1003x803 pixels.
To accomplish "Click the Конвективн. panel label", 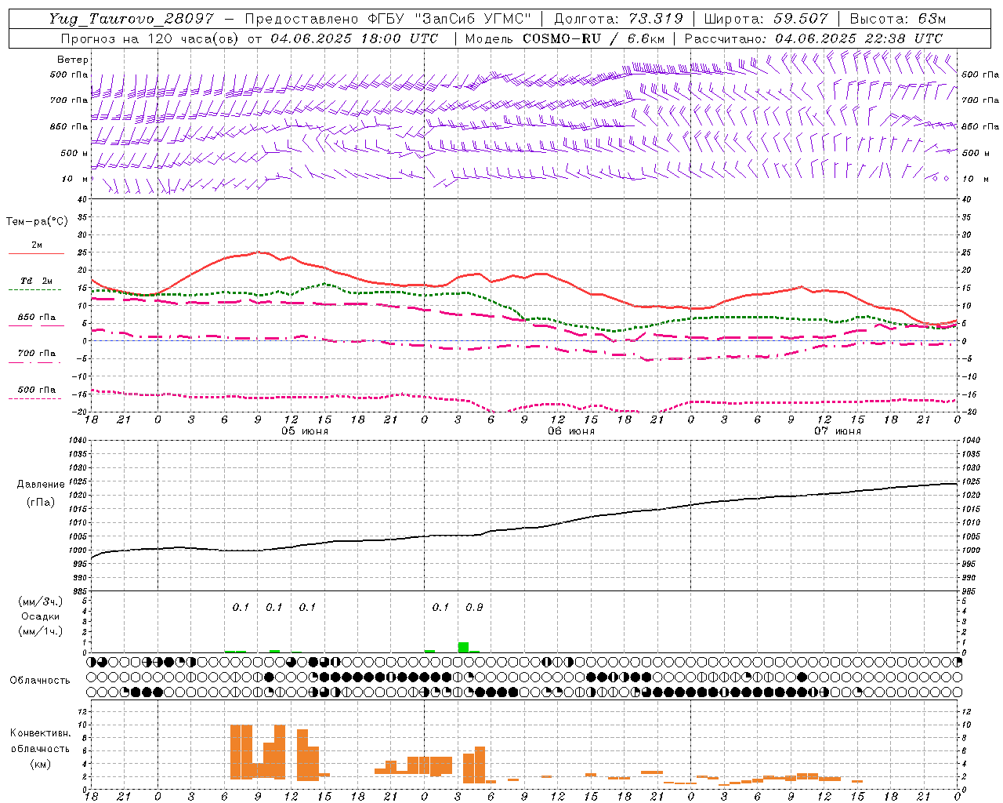I will coord(40,733).
